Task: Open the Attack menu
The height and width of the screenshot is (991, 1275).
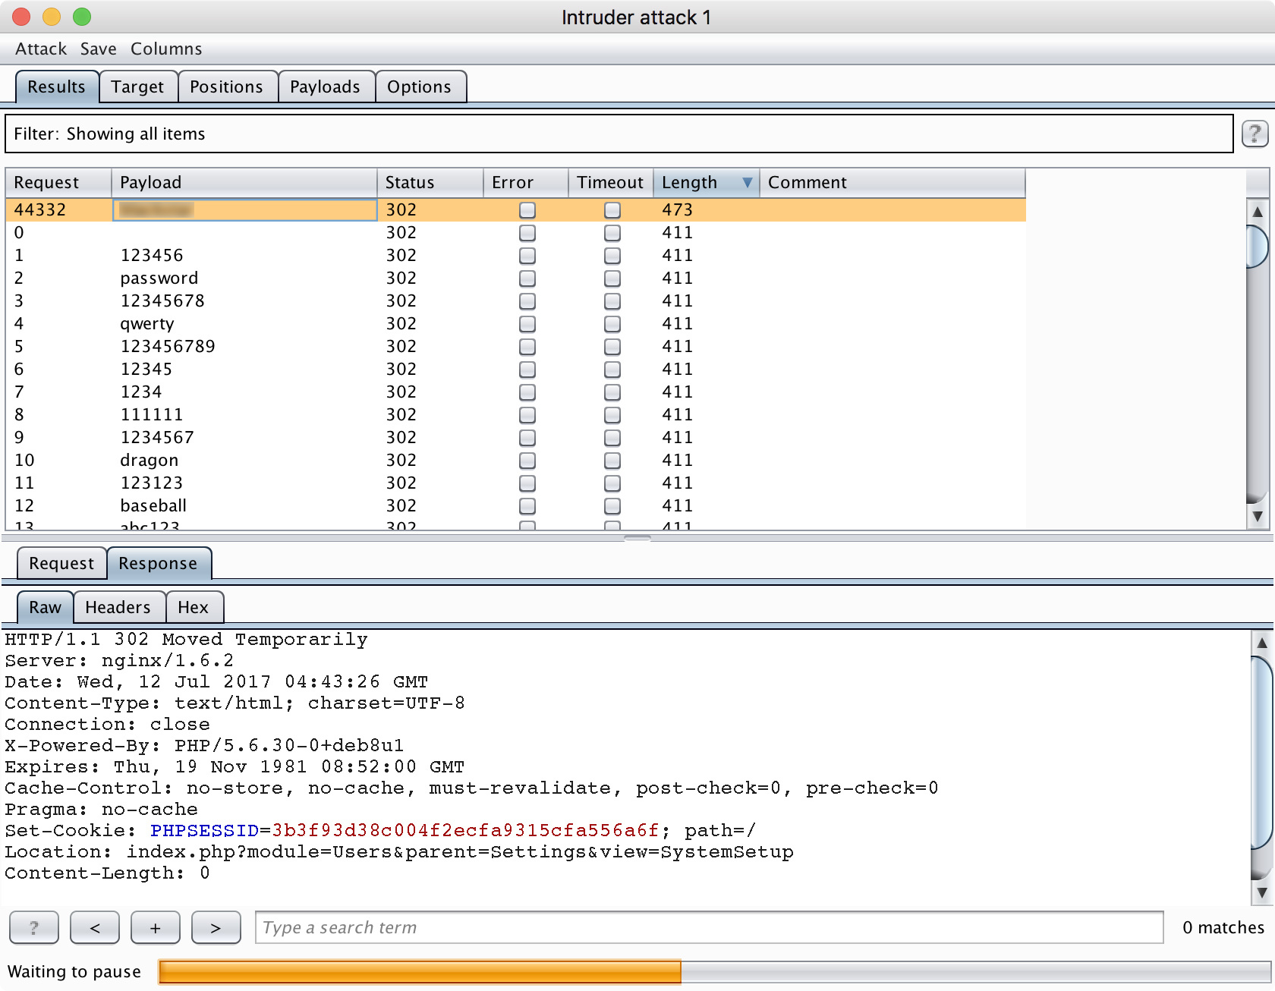Action: (41, 49)
